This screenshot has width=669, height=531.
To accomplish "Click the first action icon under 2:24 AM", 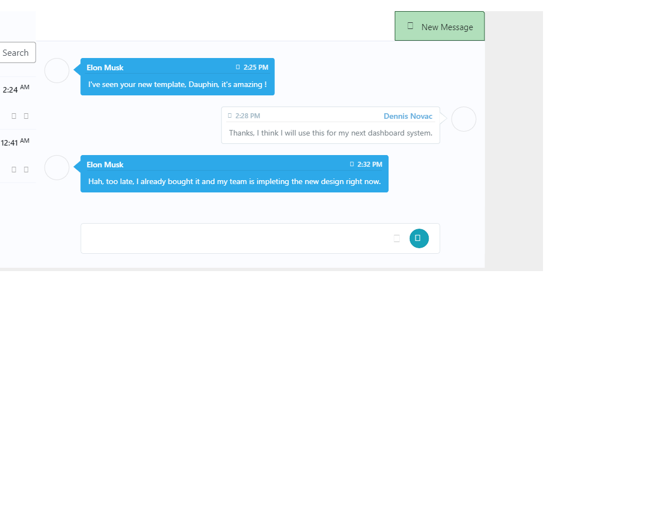I will click(x=14, y=116).
